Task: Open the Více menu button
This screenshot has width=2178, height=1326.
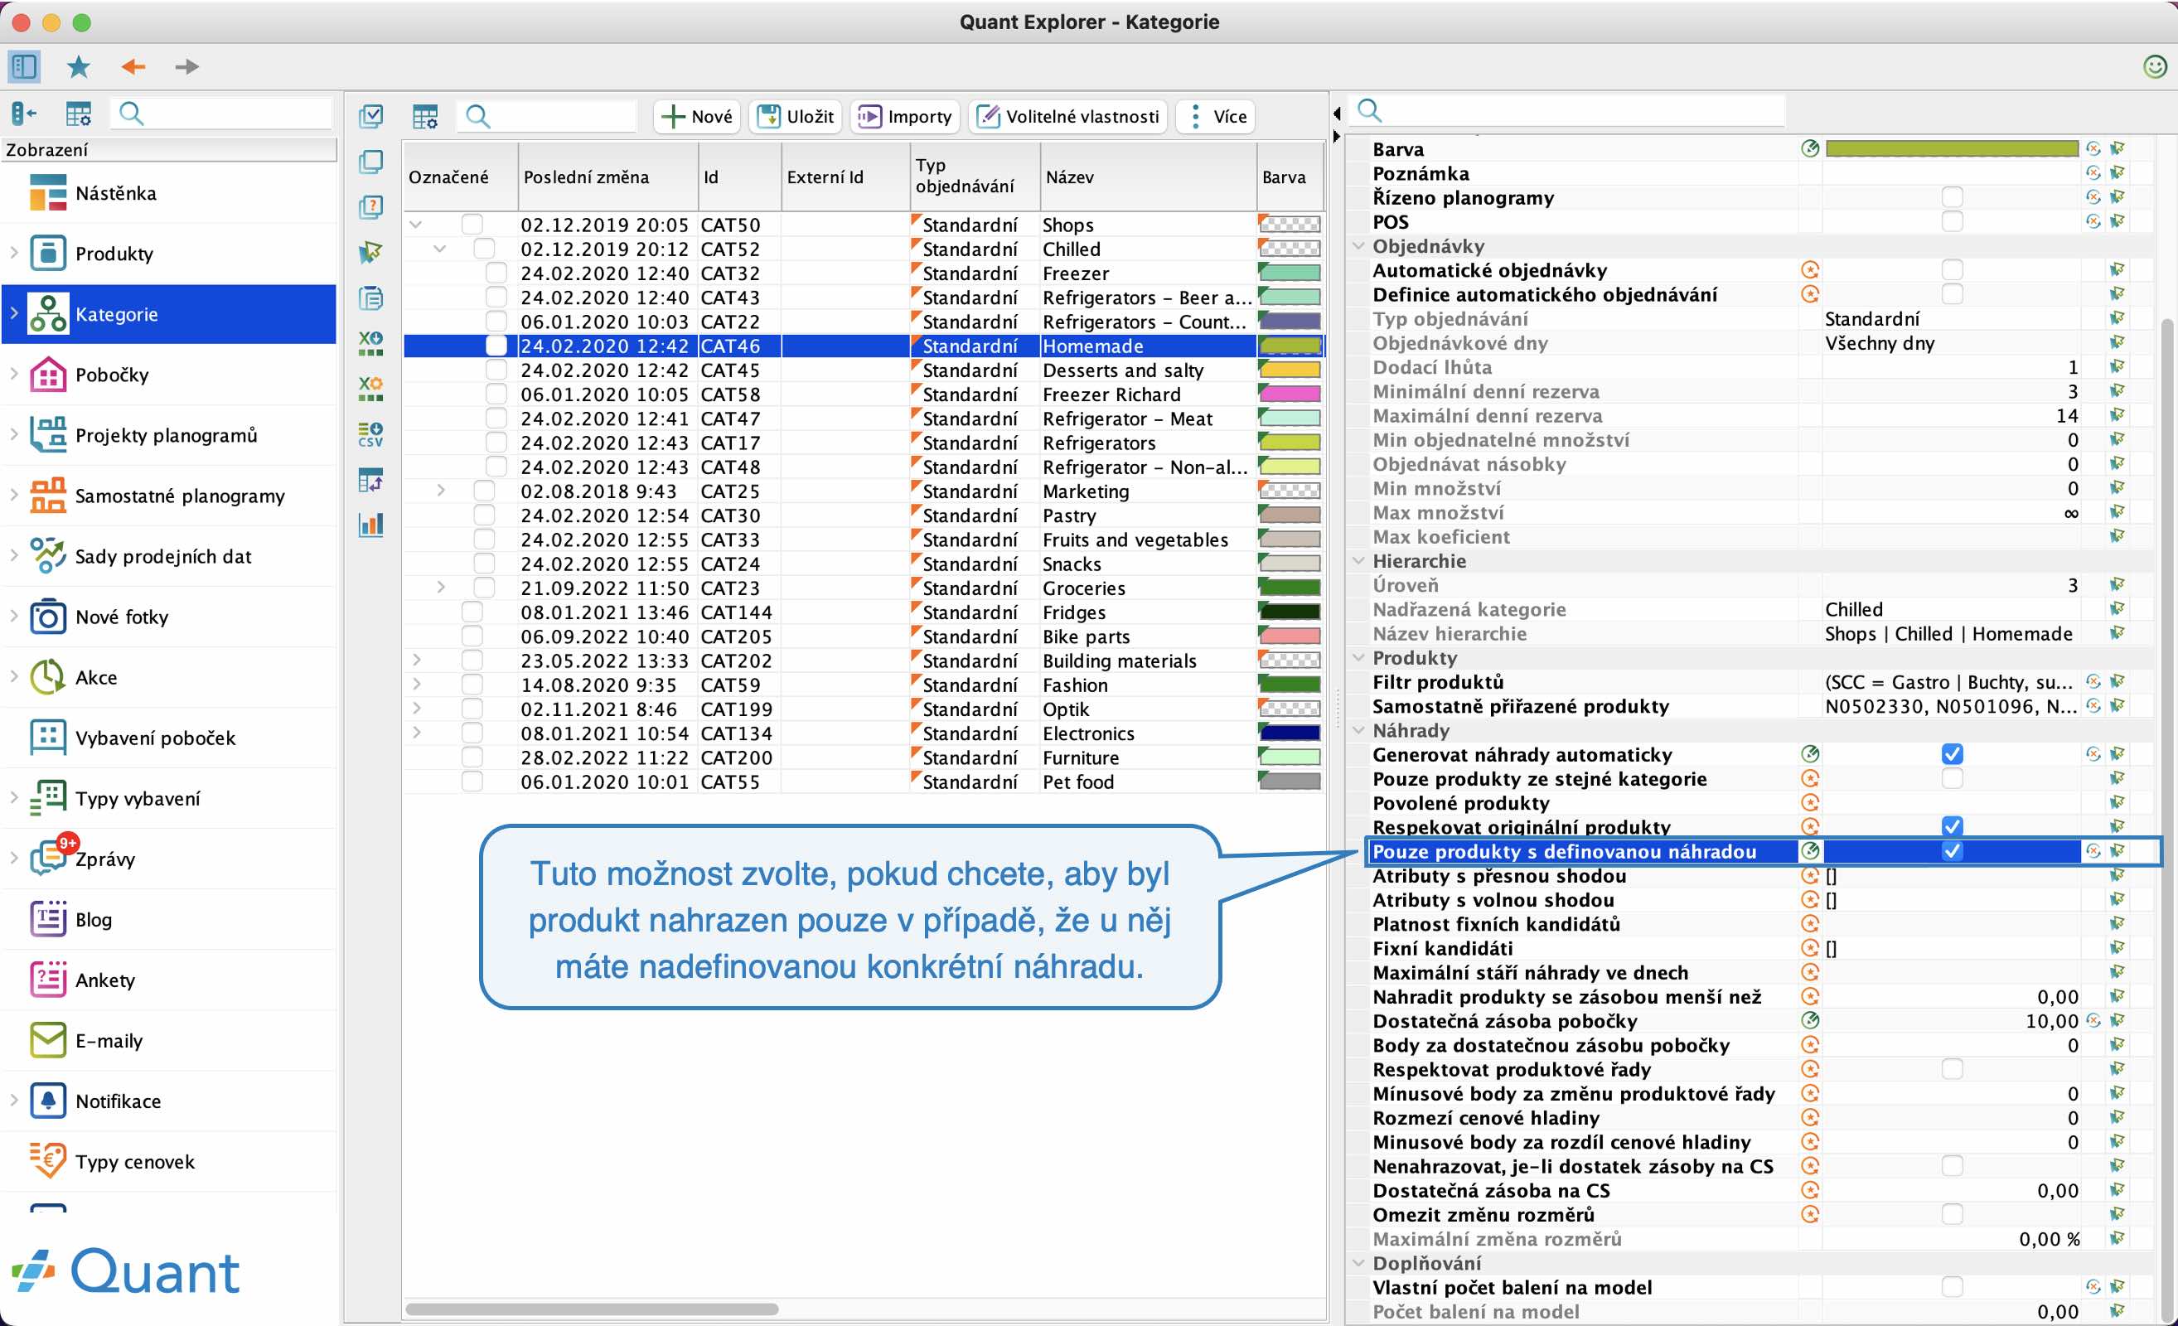Action: [1216, 117]
